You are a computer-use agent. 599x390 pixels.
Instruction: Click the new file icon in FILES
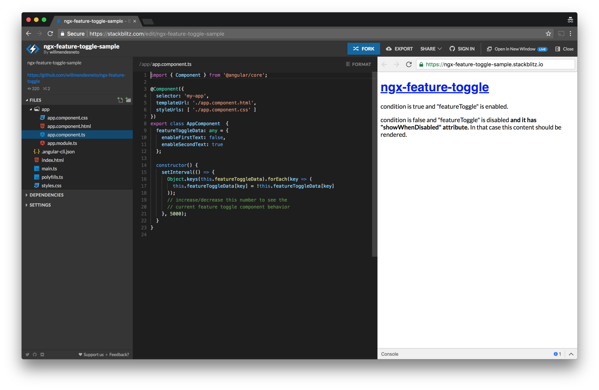pyautogui.click(x=120, y=100)
